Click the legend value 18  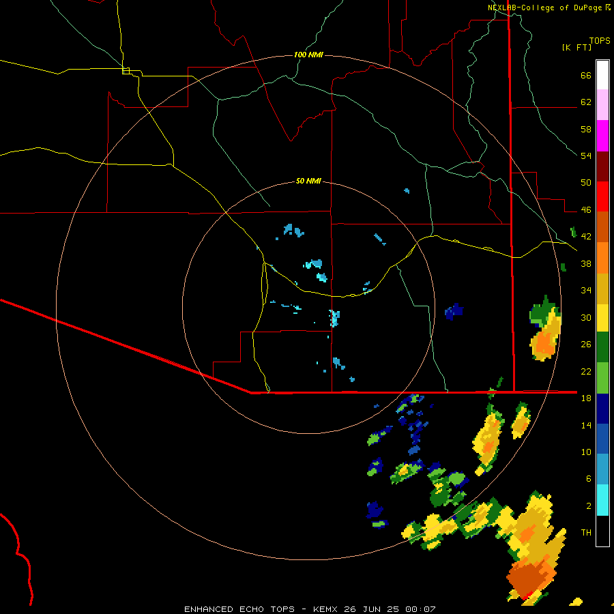586,398
